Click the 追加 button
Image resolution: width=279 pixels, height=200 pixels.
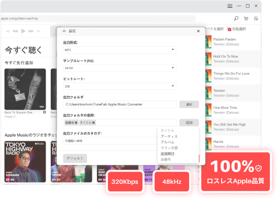click(189, 123)
